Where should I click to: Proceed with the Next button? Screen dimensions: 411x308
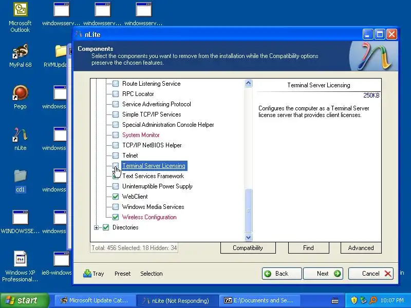click(323, 274)
